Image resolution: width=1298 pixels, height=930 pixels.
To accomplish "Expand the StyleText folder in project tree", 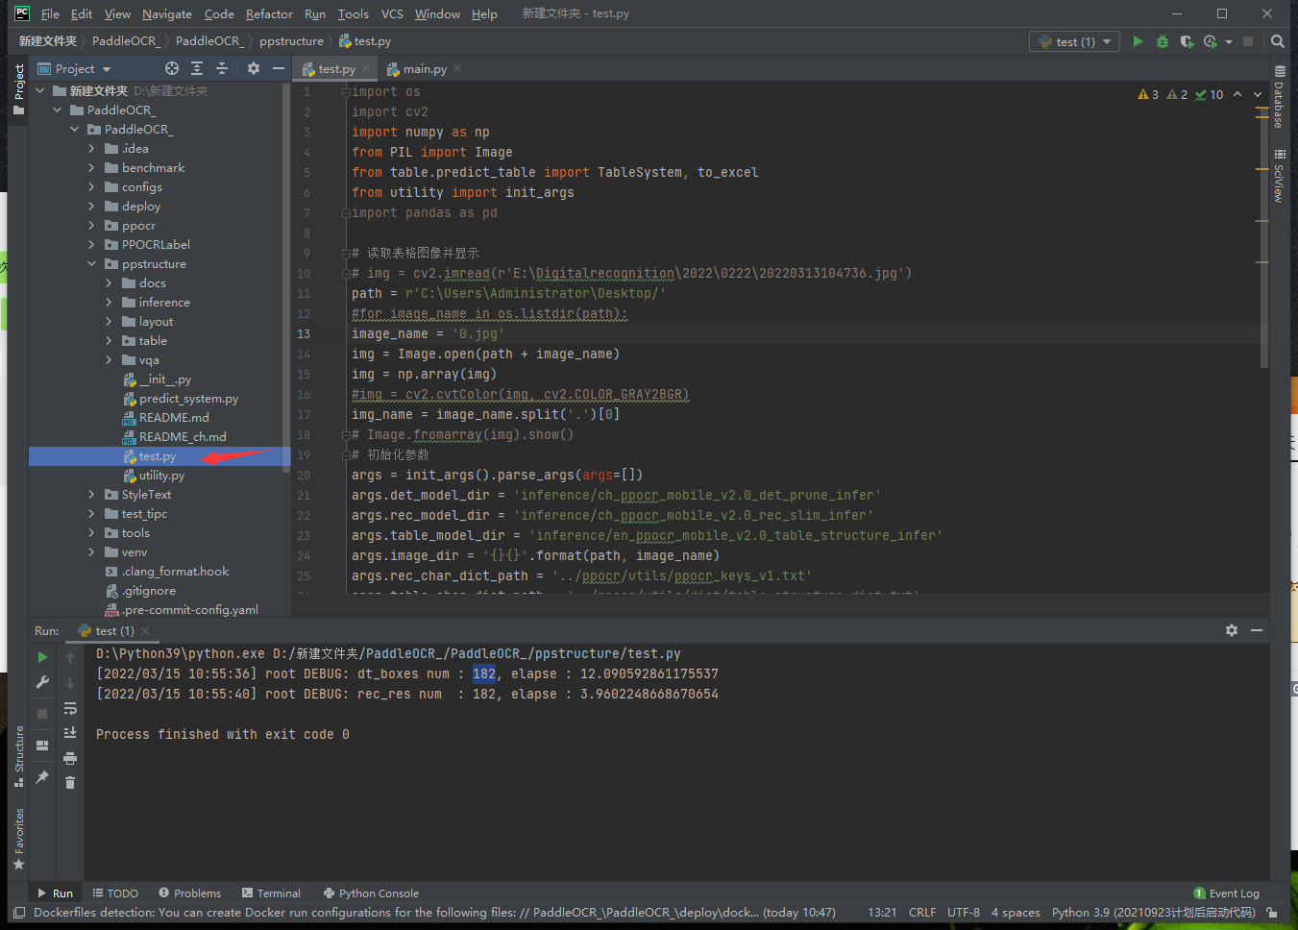I will coord(92,495).
